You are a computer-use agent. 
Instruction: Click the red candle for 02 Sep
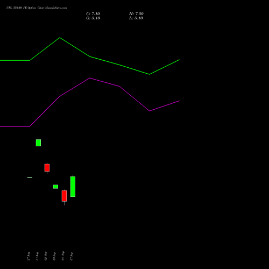click(47, 168)
